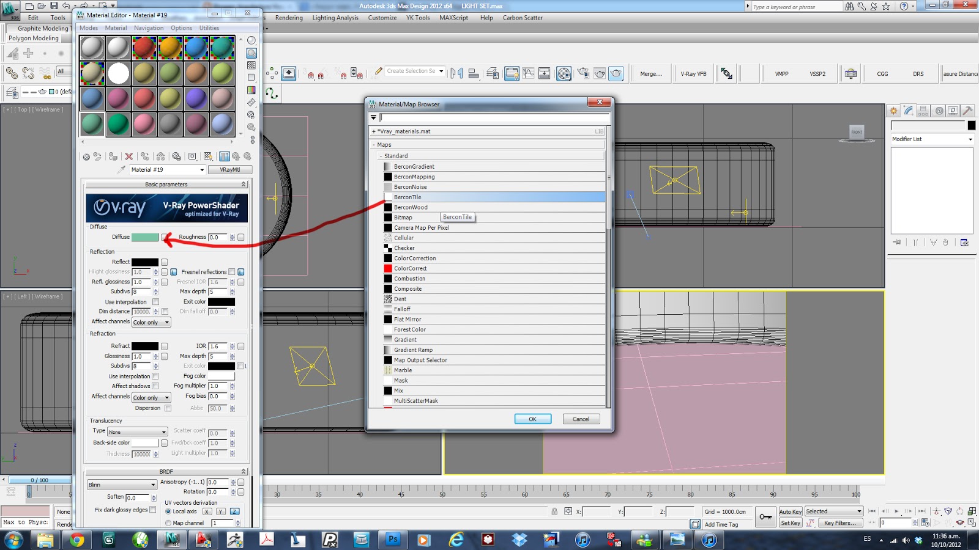The image size is (979, 550).
Task: Click the Reset Map/Mtl to Default Settings icon
Action: (x=129, y=157)
